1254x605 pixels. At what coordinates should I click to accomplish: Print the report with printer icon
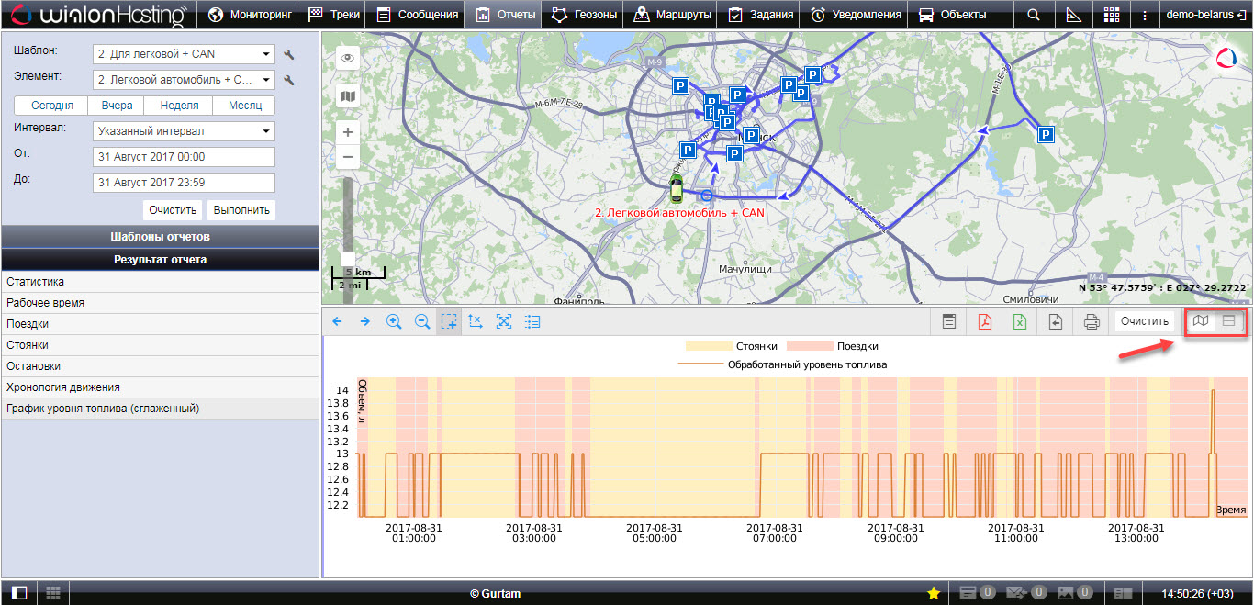[x=1092, y=321]
